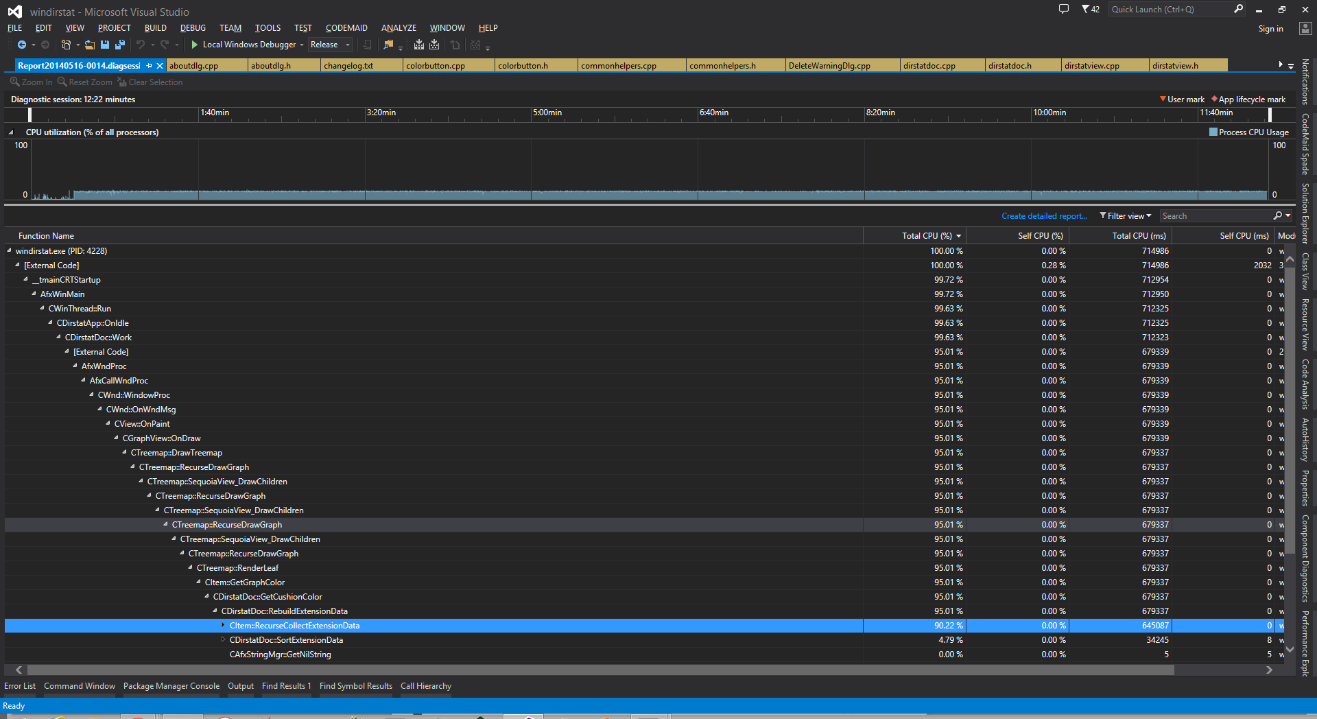Sort by the Total CPU (%) column

[914, 236]
